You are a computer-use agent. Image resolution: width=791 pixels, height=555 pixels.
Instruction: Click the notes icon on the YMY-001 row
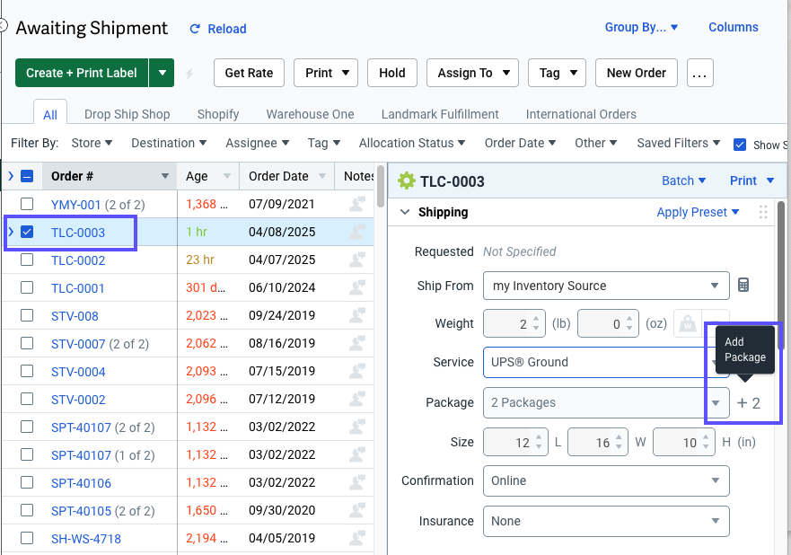point(356,205)
